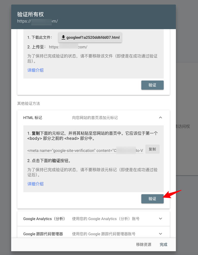Click 验证 button under HTML file section
This screenshot has width=198, height=255.
pos(152,85)
